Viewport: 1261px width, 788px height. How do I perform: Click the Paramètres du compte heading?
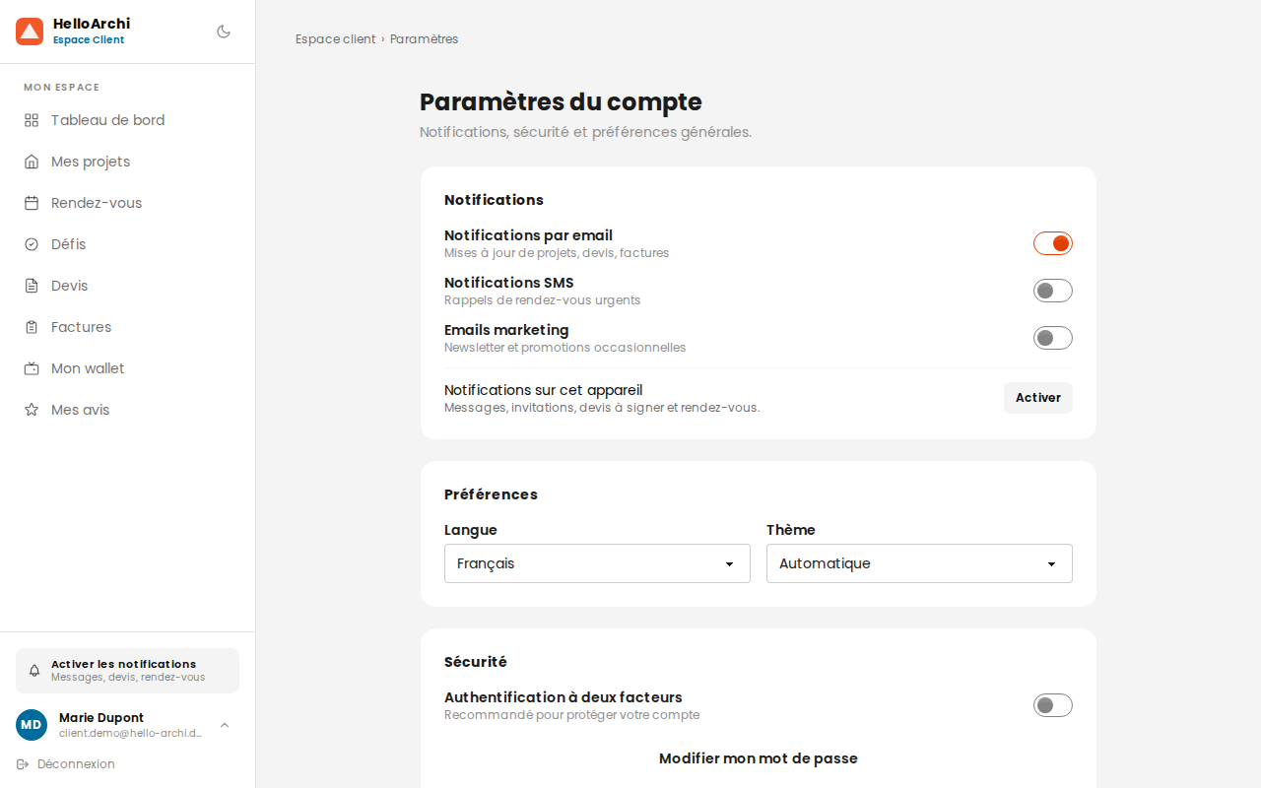tap(561, 102)
